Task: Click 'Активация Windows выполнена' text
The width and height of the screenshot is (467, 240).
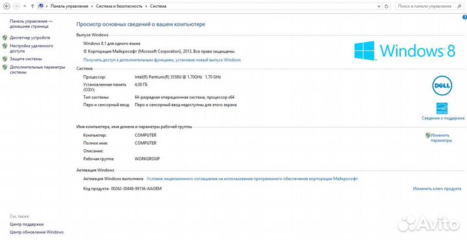Action: tap(113, 179)
